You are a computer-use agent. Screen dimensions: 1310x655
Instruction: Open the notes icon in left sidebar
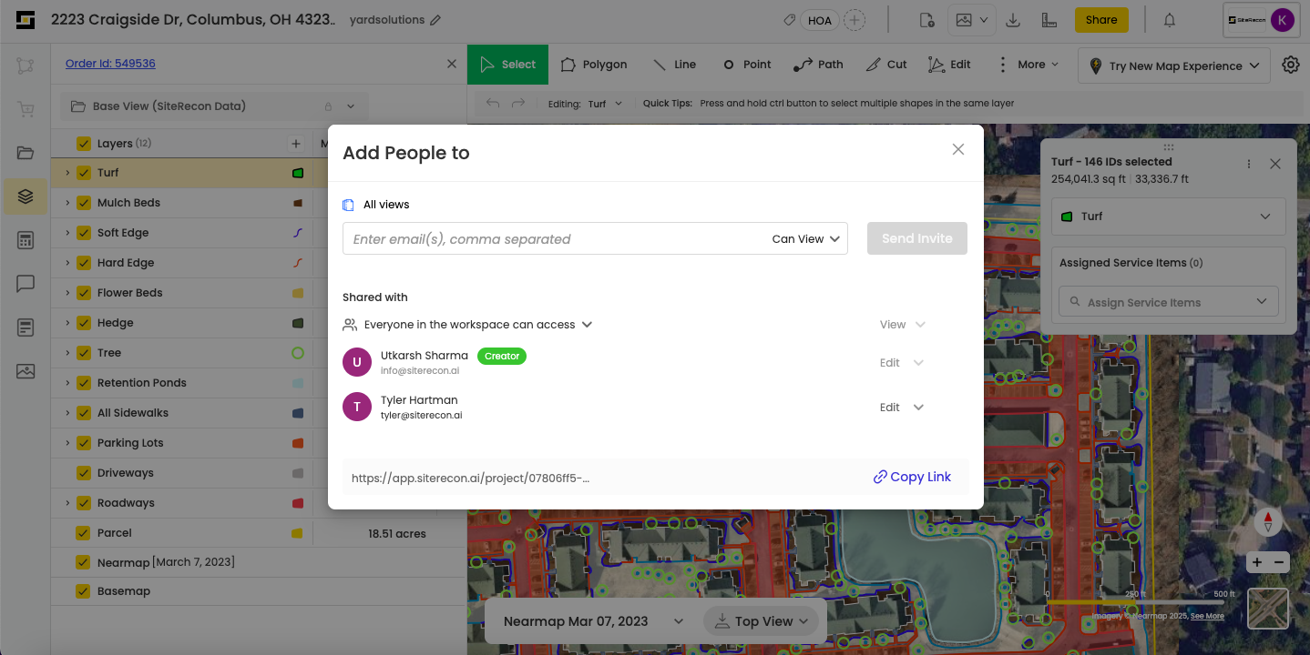tap(26, 327)
